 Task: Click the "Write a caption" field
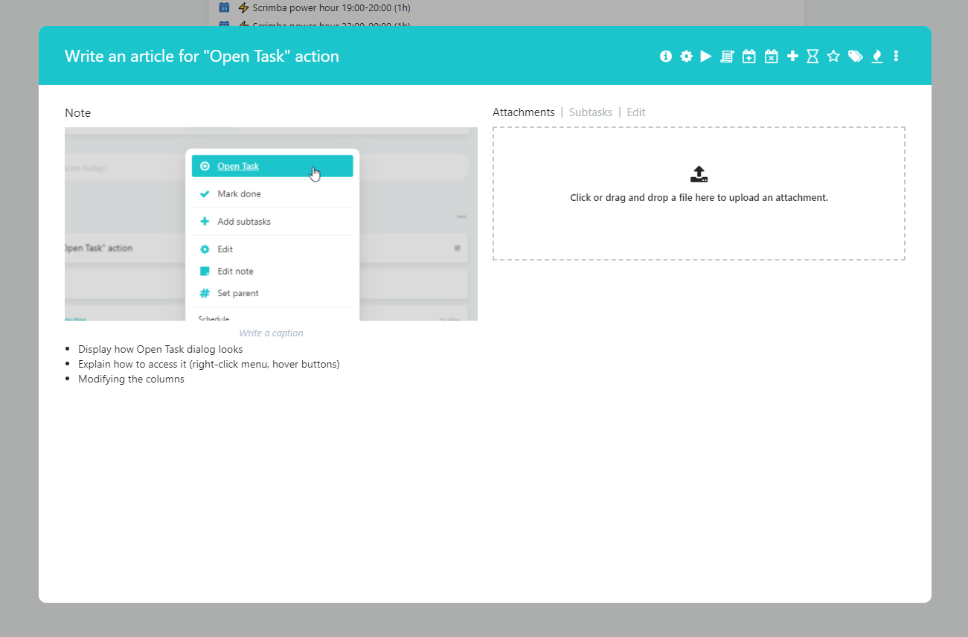click(x=271, y=333)
